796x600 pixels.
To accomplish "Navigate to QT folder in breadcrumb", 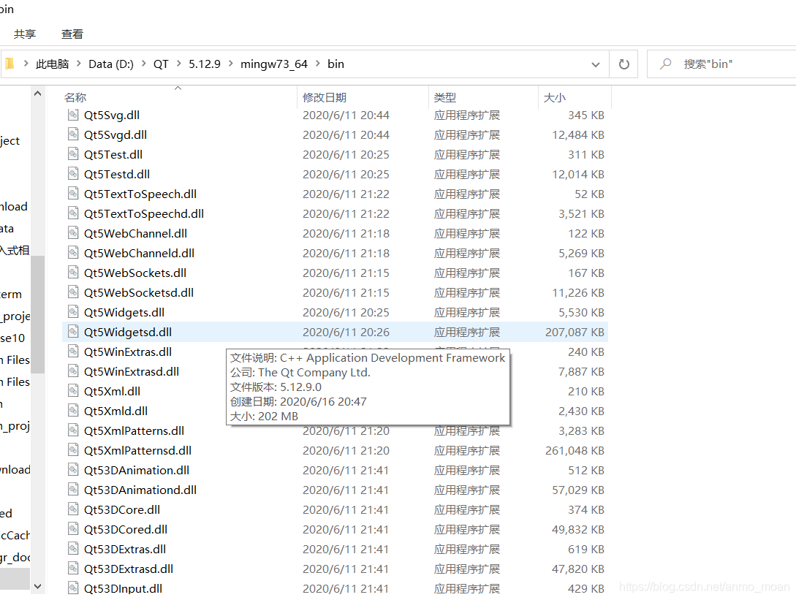I will tap(161, 64).
